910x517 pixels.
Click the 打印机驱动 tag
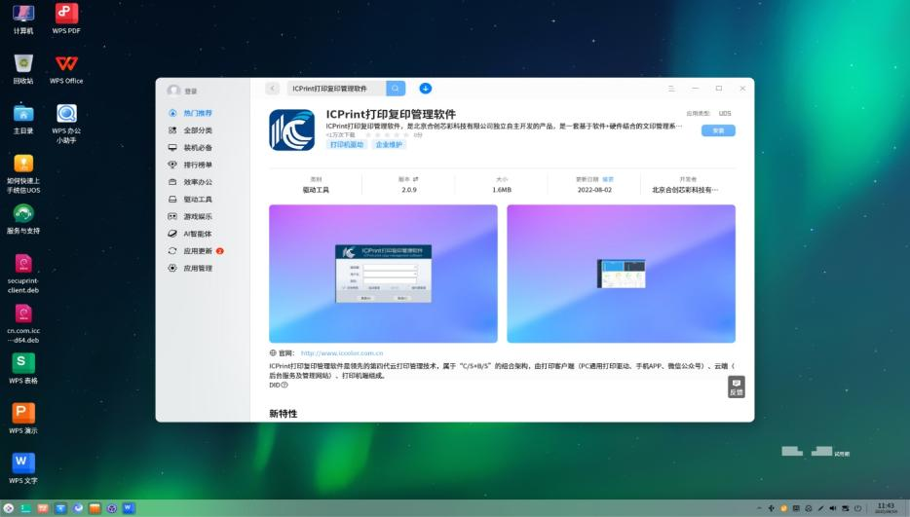346,145
